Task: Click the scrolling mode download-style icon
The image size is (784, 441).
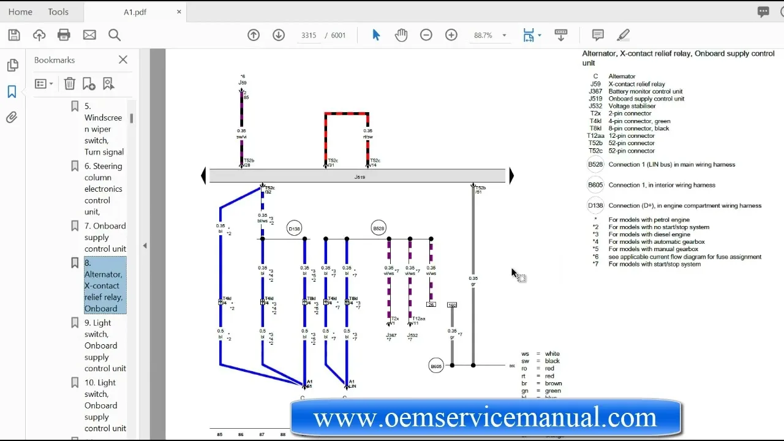Action: point(560,35)
